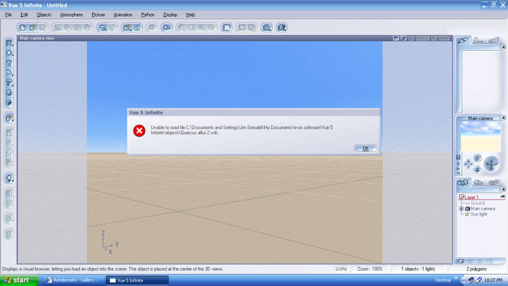This screenshot has width=508, height=286.
Task: Click second icon in Main camera view title bar
Action: coord(403,38)
